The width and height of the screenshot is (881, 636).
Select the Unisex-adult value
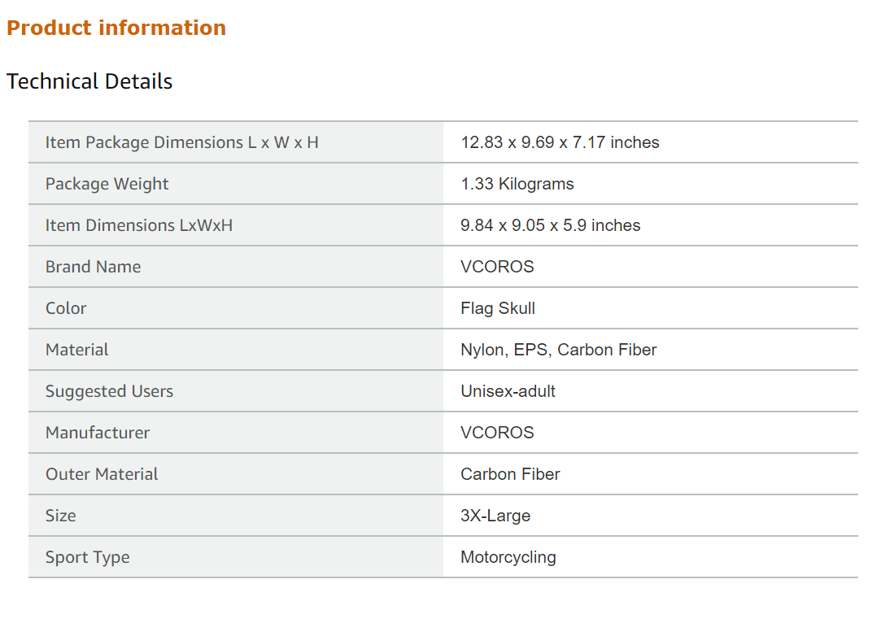(x=508, y=391)
